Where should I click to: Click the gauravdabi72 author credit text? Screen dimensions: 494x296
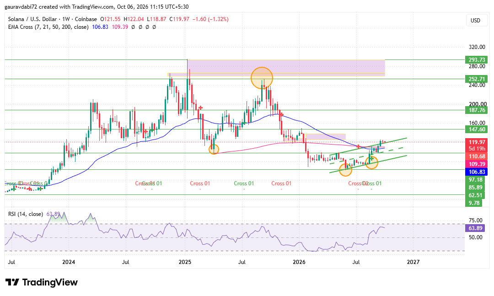(x=20, y=6)
